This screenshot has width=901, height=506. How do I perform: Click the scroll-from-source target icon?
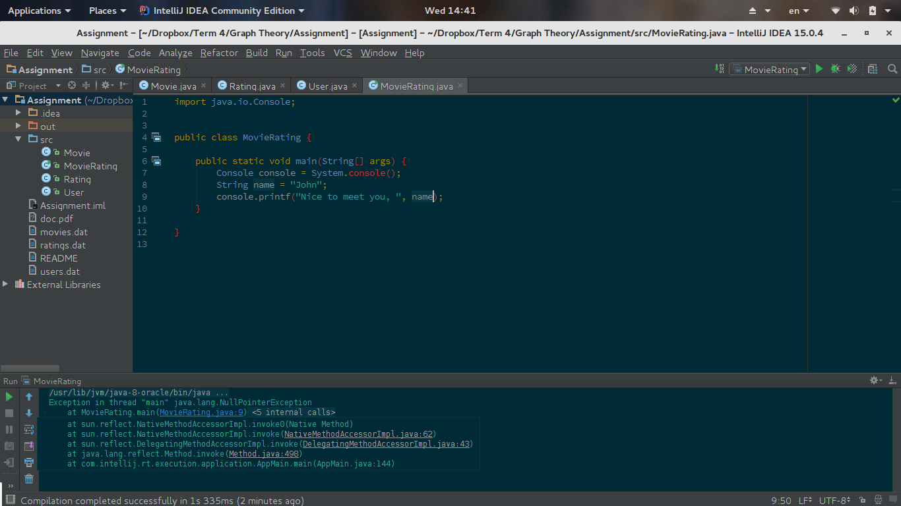72,86
